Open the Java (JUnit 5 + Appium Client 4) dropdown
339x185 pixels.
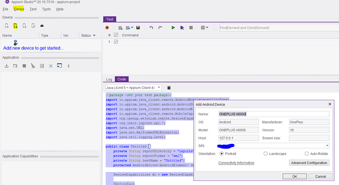[x=133, y=87]
